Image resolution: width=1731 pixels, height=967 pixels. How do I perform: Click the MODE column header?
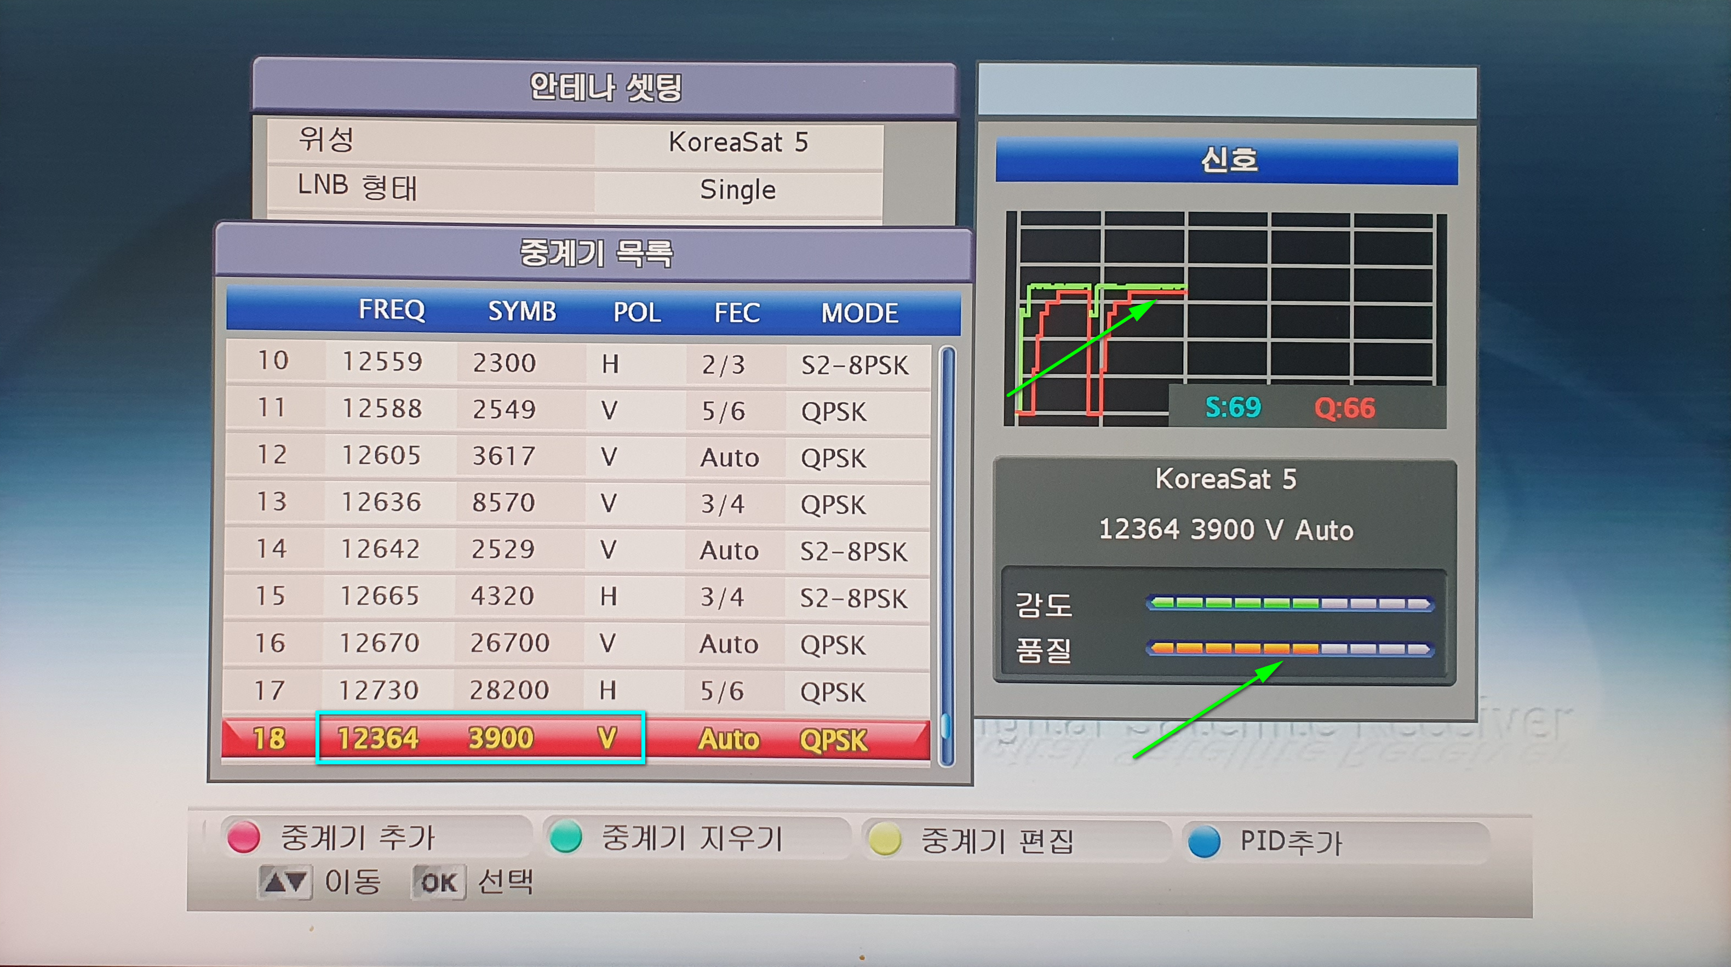click(x=859, y=312)
